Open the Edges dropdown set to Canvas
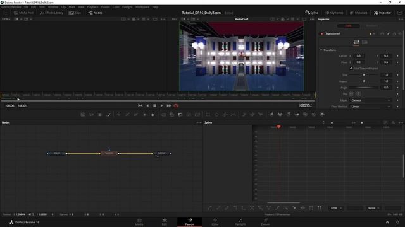Image resolution: width=405 pixels, height=227 pixels. tap(370, 100)
